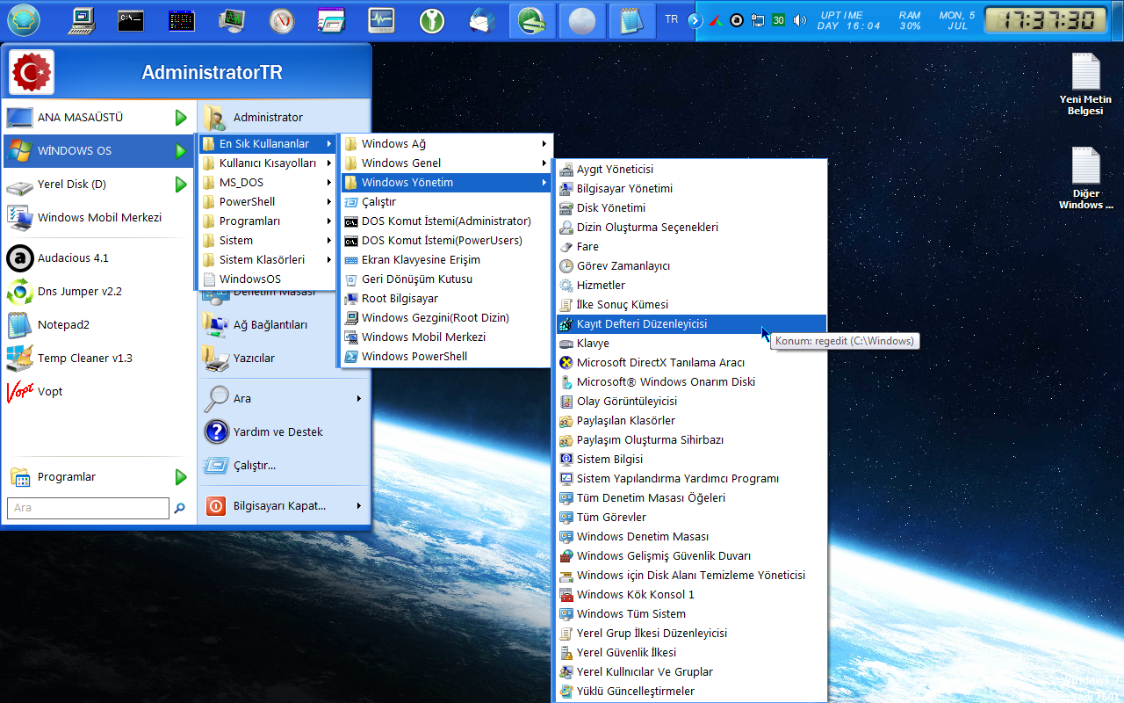Screen dimensions: 1124x703
Task: Click the TR language indicator
Action: click(x=672, y=20)
